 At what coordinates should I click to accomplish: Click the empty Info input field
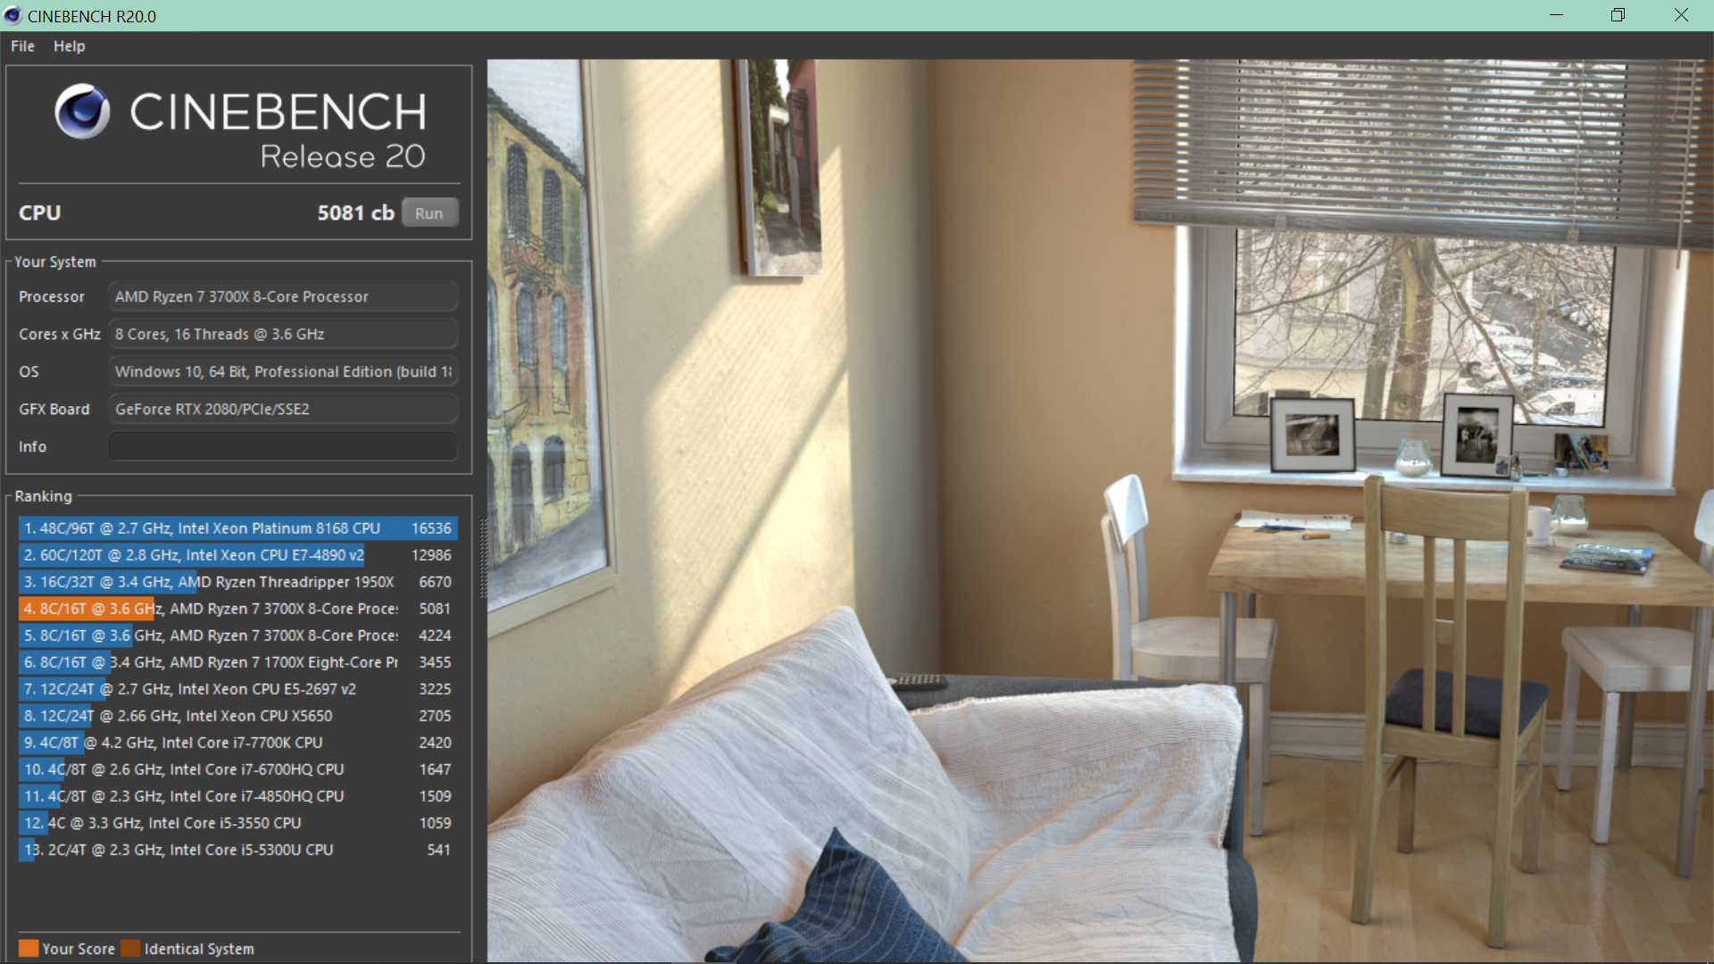pyautogui.click(x=282, y=445)
